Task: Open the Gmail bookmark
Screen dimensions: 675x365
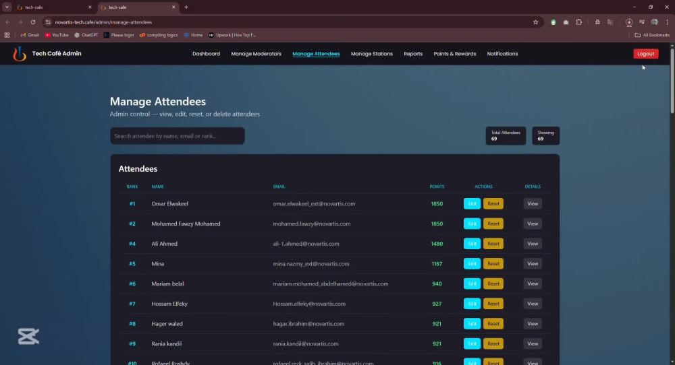Action: pyautogui.click(x=30, y=35)
